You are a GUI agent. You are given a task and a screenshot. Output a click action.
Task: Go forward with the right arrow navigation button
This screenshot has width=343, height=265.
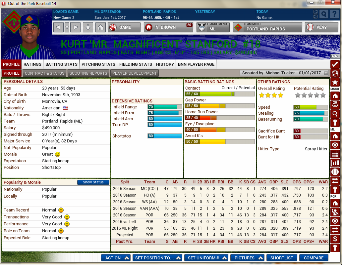[x=76, y=27]
